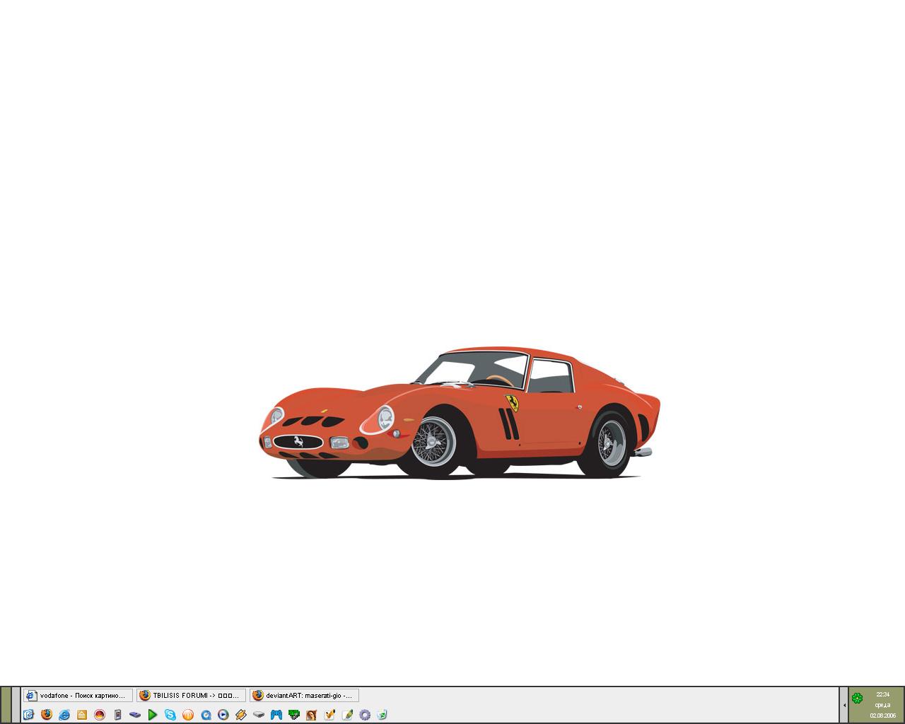Open the Recycle Bin quick launch icon
The height and width of the screenshot is (724, 905).
(x=383, y=715)
